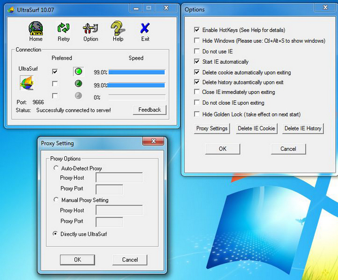Viewport: 338px width, 280px height.
Task: Select Auto-Detect Proxy radio button
Action: coord(56,168)
